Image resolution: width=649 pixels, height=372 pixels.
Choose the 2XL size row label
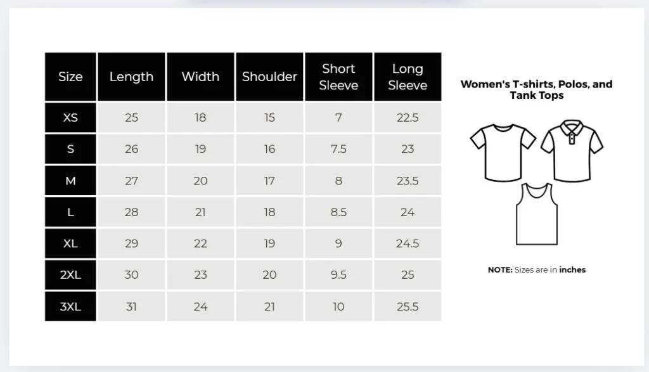(70, 275)
